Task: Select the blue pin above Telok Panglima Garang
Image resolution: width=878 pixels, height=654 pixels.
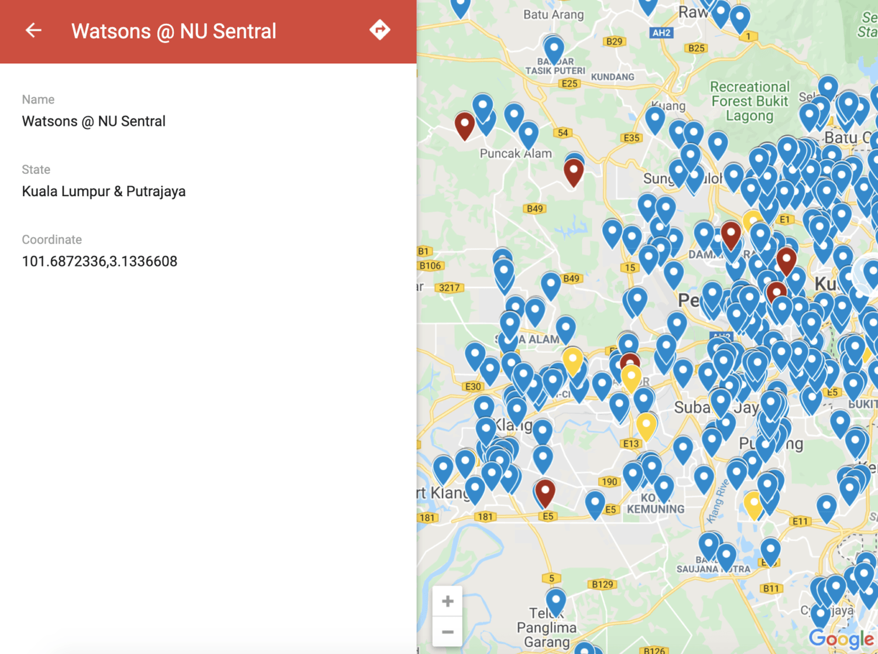Action: click(x=555, y=602)
